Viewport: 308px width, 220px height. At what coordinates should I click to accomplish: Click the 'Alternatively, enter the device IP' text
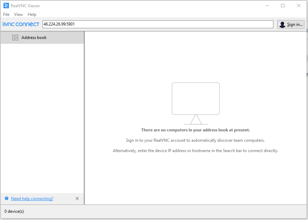point(196,151)
